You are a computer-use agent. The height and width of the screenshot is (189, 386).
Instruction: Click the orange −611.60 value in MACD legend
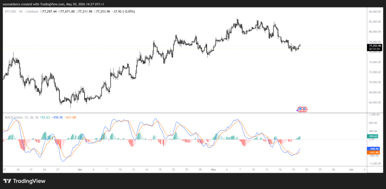pyautogui.click(x=71, y=118)
